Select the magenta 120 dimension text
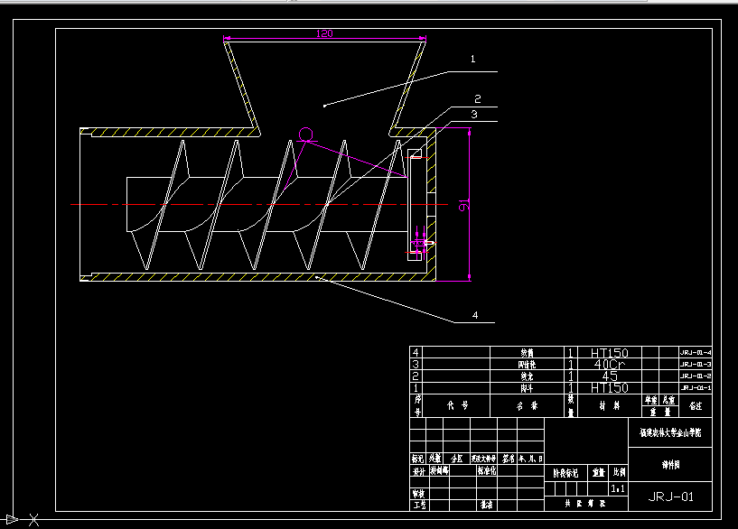 pos(324,34)
